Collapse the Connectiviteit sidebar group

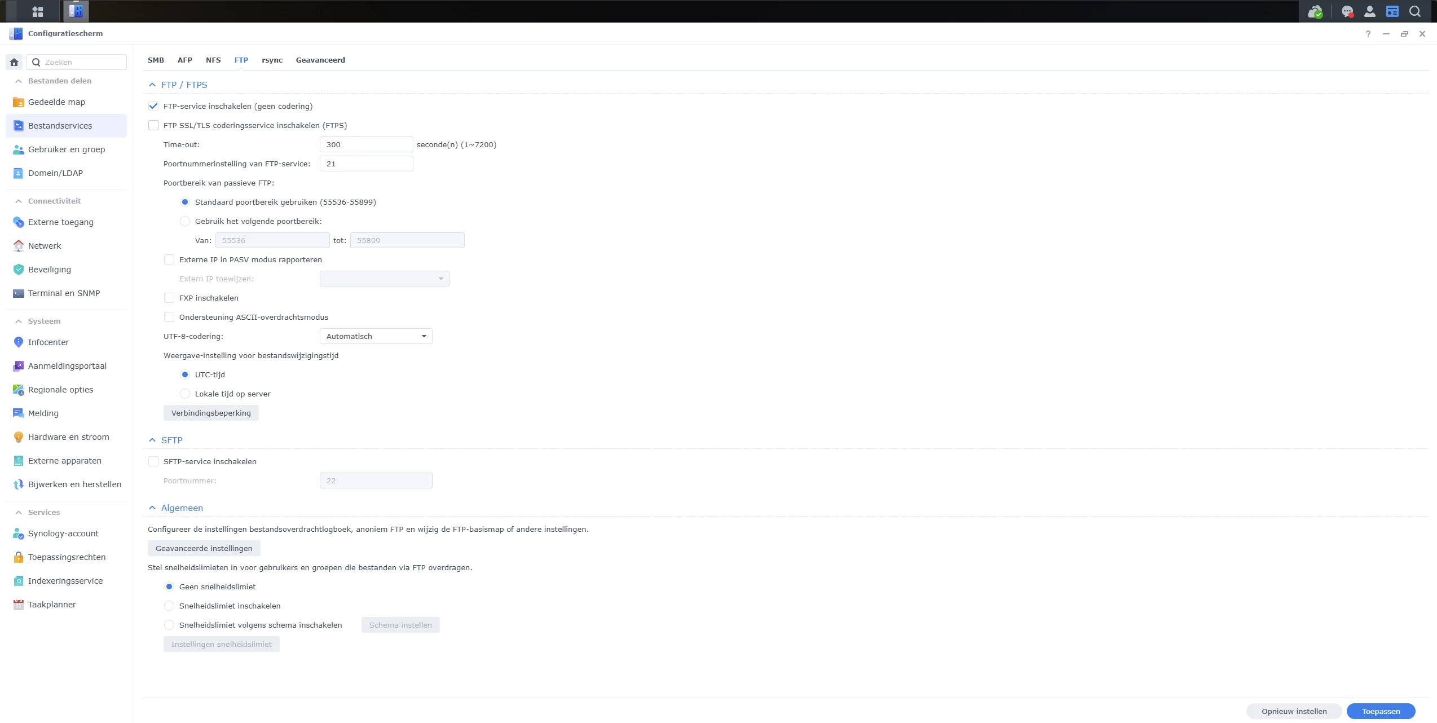coord(19,201)
